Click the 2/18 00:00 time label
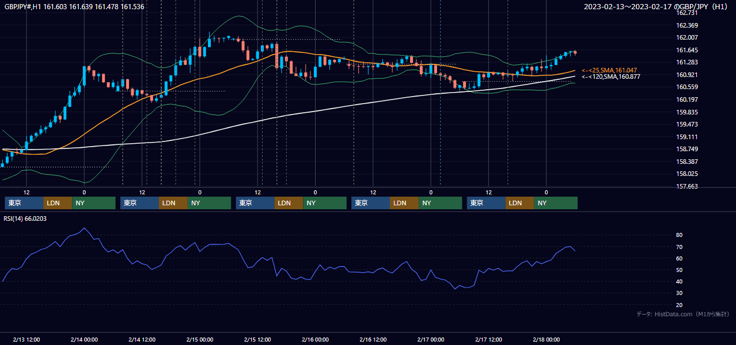Image resolution: width=736 pixels, height=345 pixels. point(547,339)
